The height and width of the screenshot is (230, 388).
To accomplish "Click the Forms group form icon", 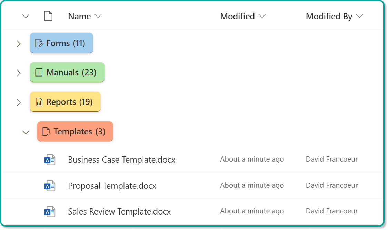I will (39, 43).
